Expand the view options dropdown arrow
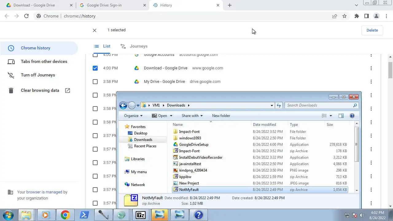 (x=331, y=116)
